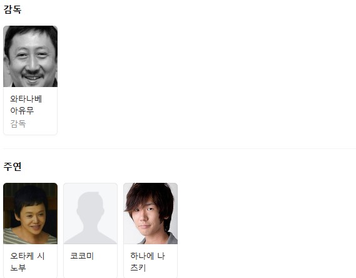Click the name link 와타나베 아유무
Image resolution: width=356 pixels, height=278 pixels.
tap(26, 105)
